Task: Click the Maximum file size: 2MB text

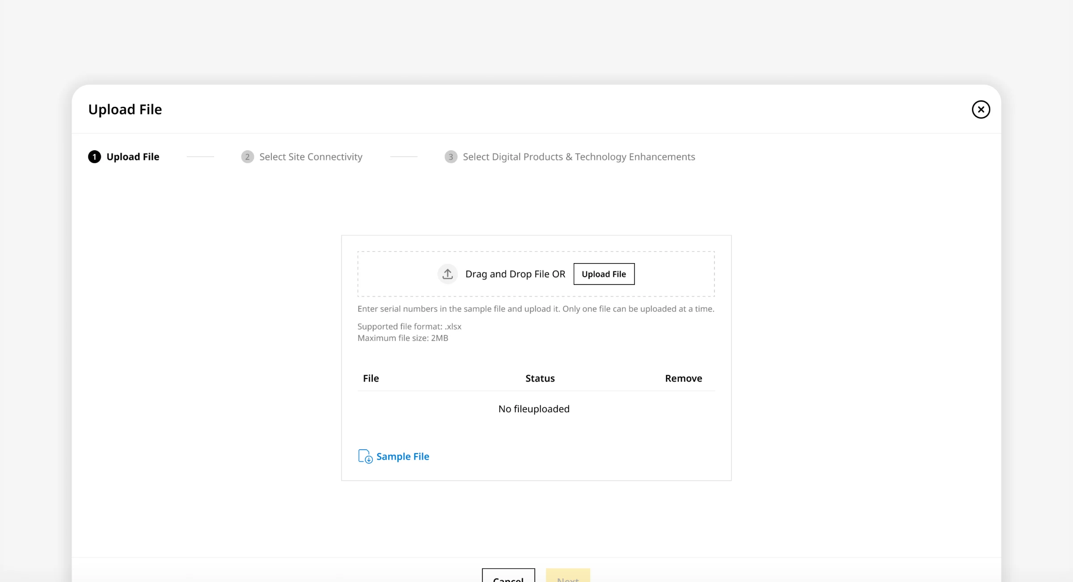Action: coord(402,338)
